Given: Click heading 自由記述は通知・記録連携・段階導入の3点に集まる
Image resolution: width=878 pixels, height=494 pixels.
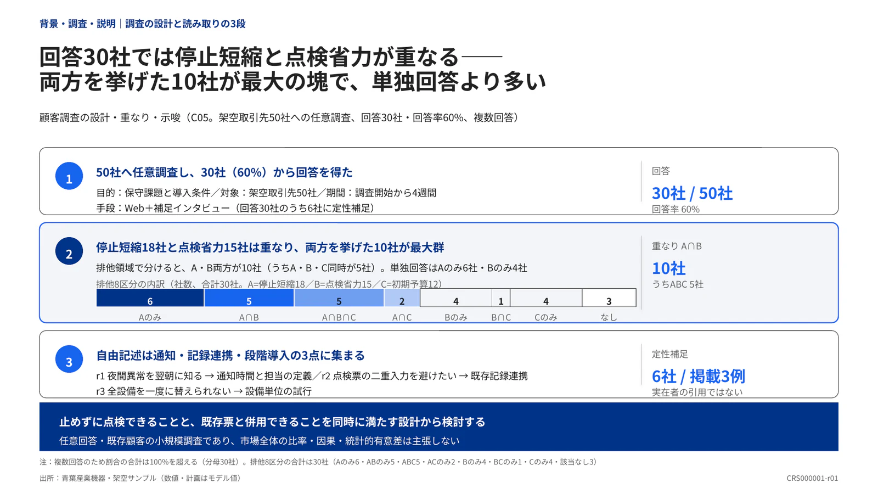Looking at the screenshot, I should 230,356.
